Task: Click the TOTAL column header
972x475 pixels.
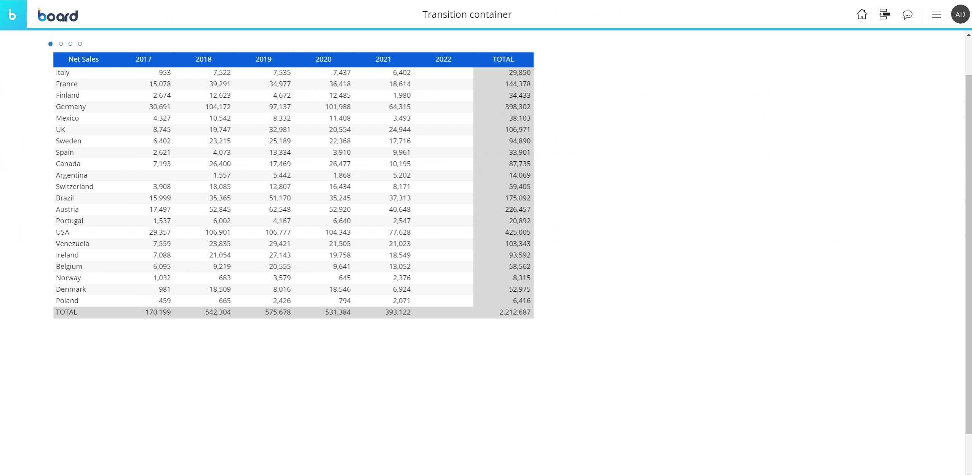Action: [503, 59]
